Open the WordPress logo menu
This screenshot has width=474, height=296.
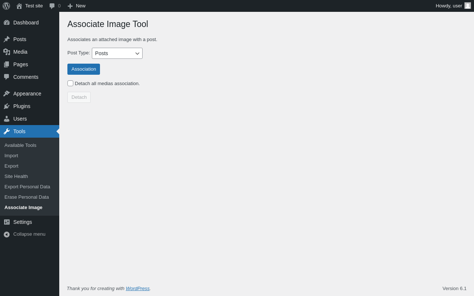point(6,6)
